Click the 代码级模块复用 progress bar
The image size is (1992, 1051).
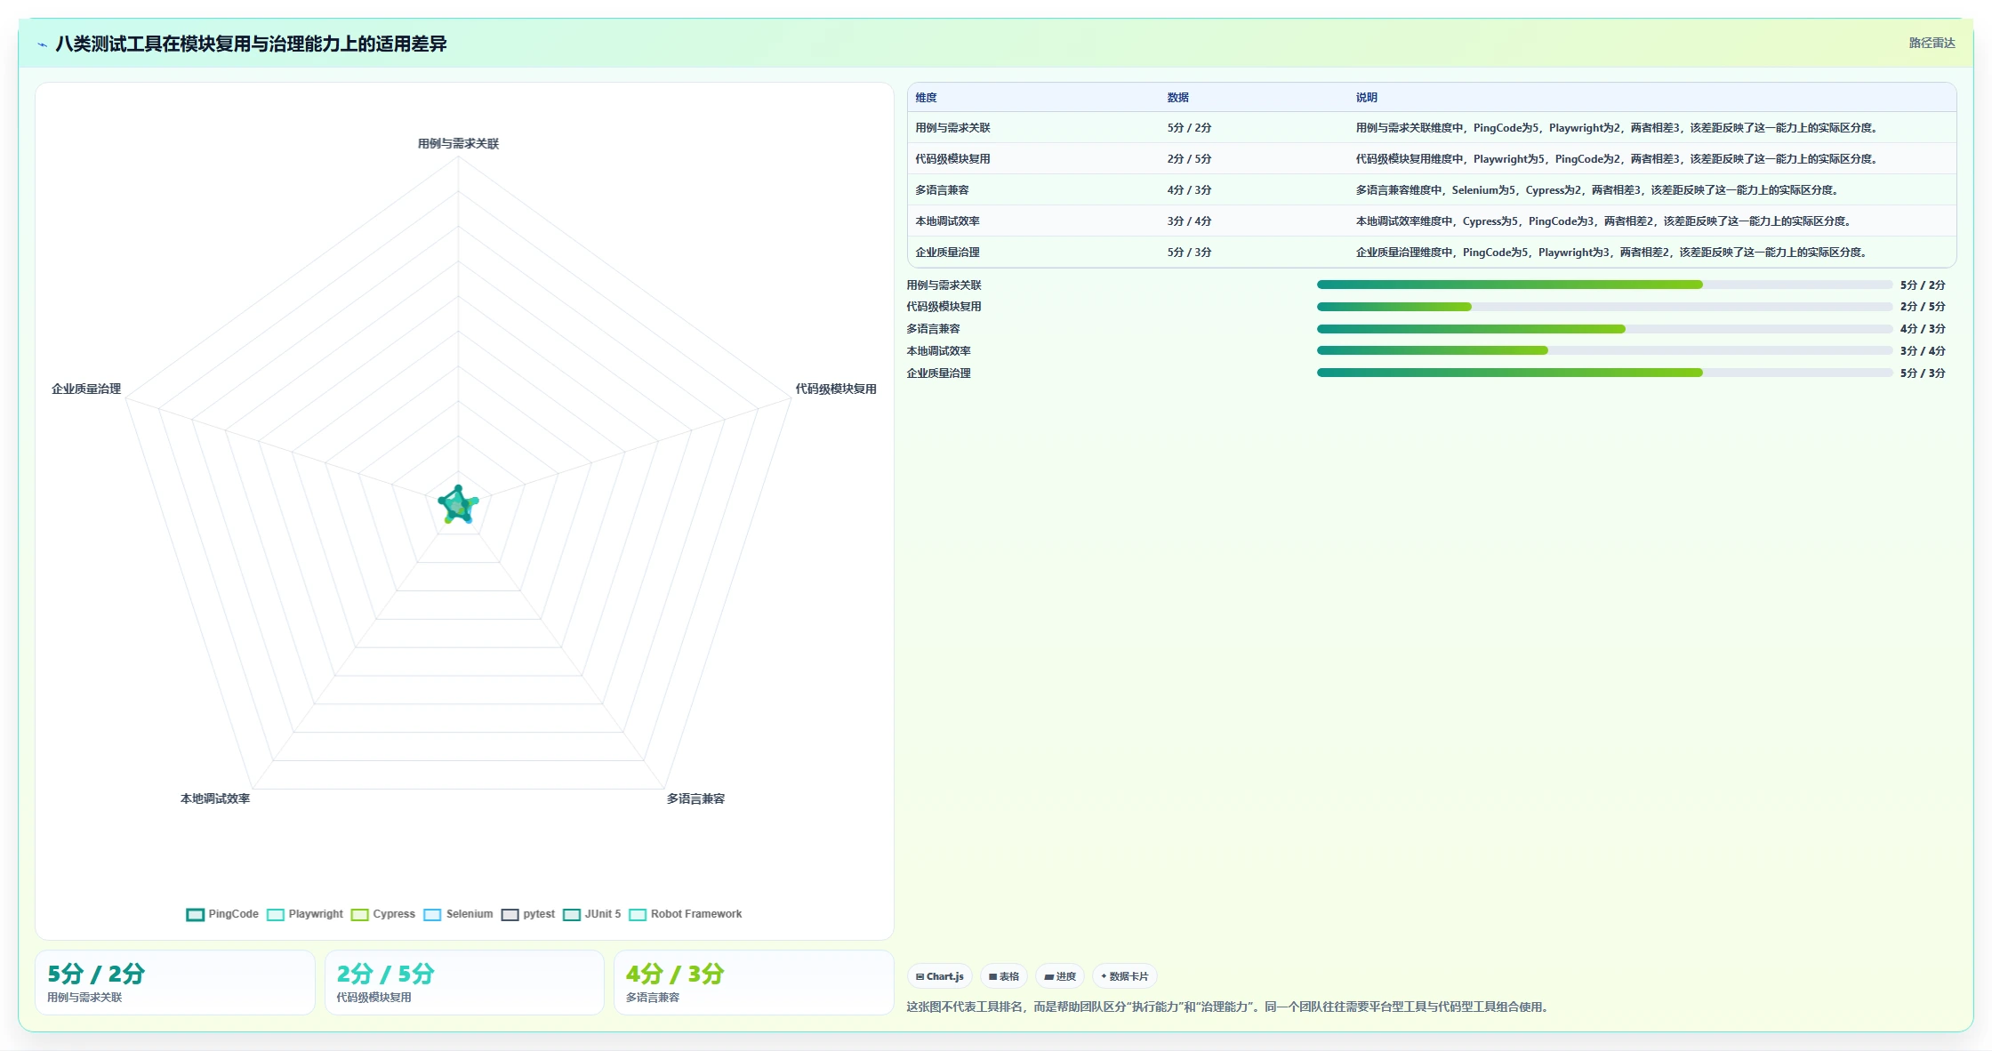[x=1604, y=307]
